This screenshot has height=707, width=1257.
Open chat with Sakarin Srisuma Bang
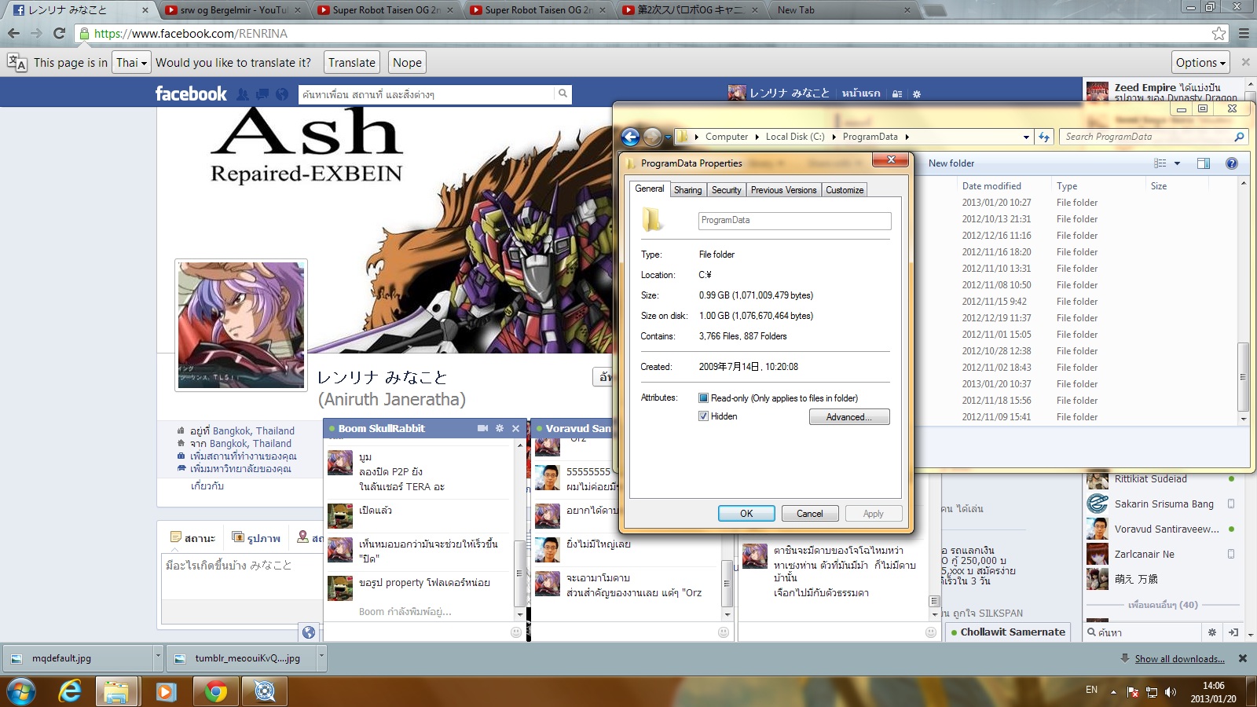point(1164,504)
